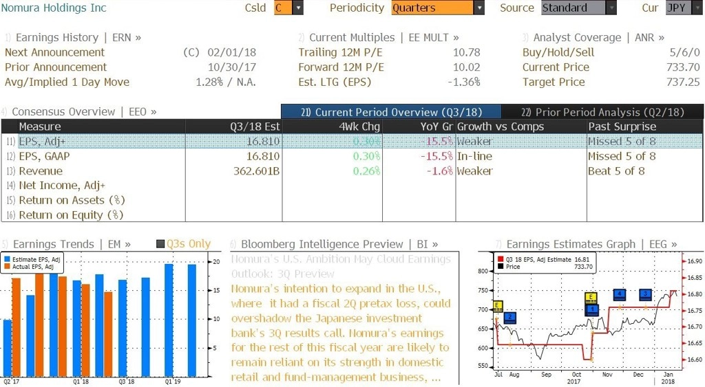This screenshot has width=705, height=387.
Task: Click the Revenue YoY growth -1.6%
Action: click(439, 171)
